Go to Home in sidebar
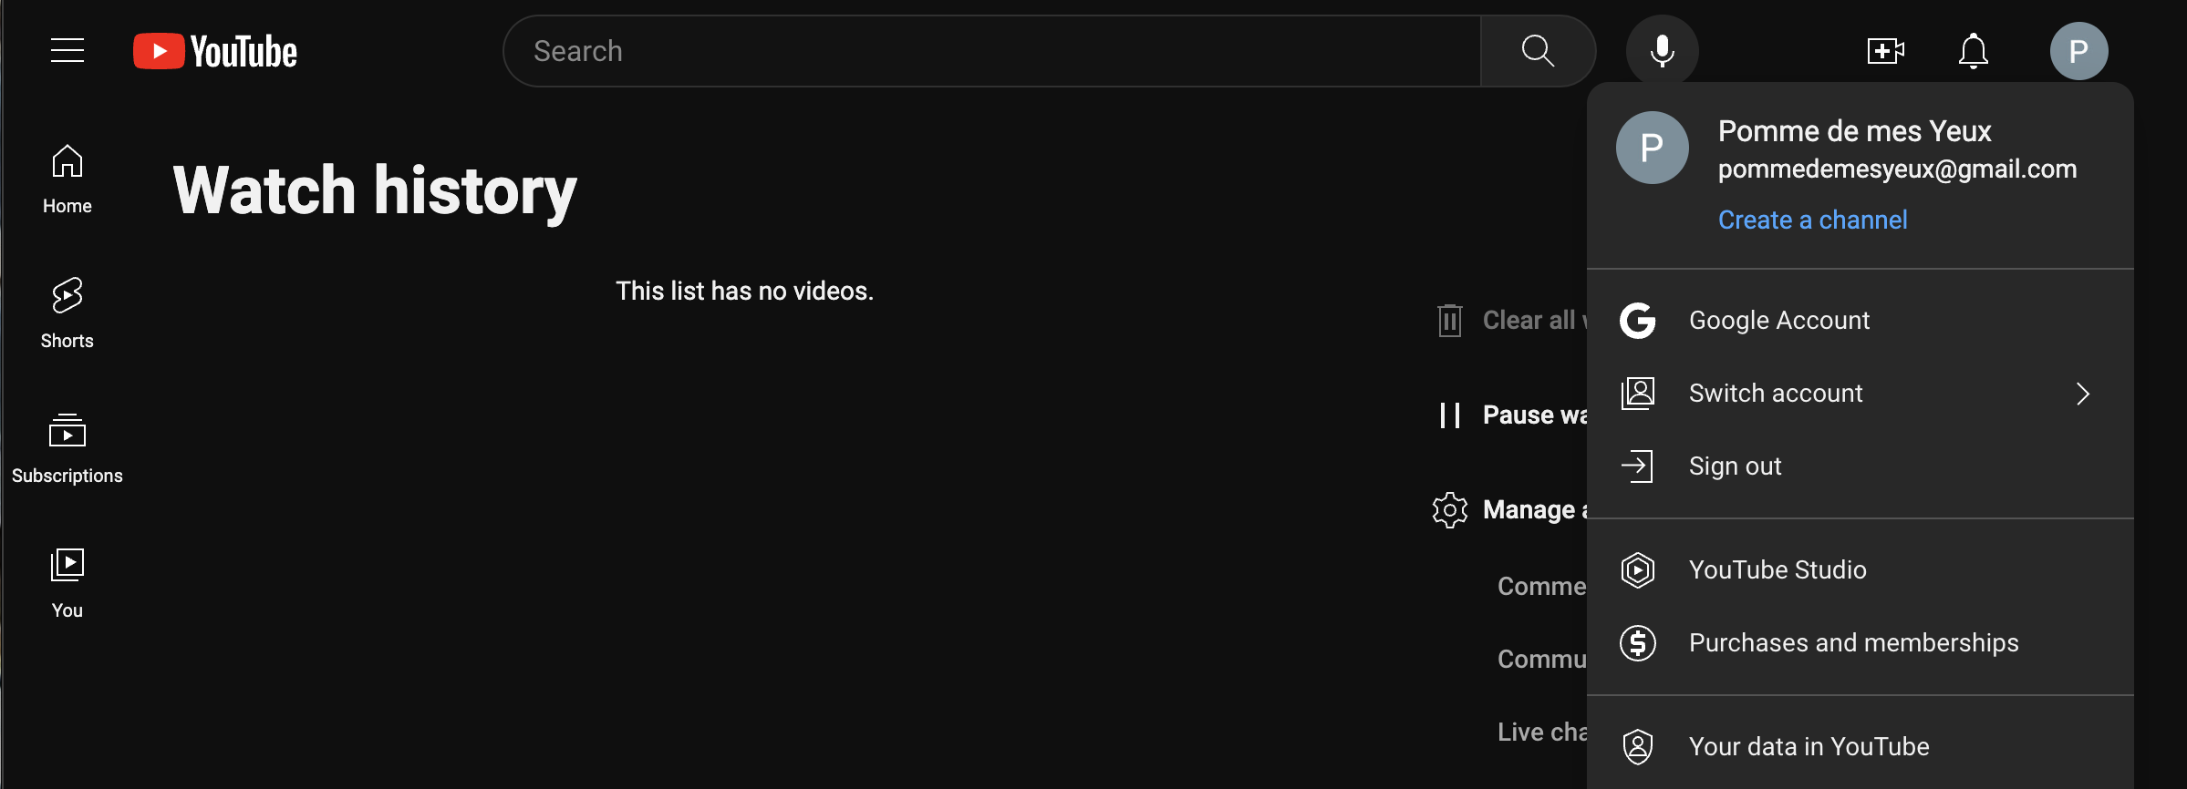This screenshot has height=789, width=2187. tap(67, 179)
